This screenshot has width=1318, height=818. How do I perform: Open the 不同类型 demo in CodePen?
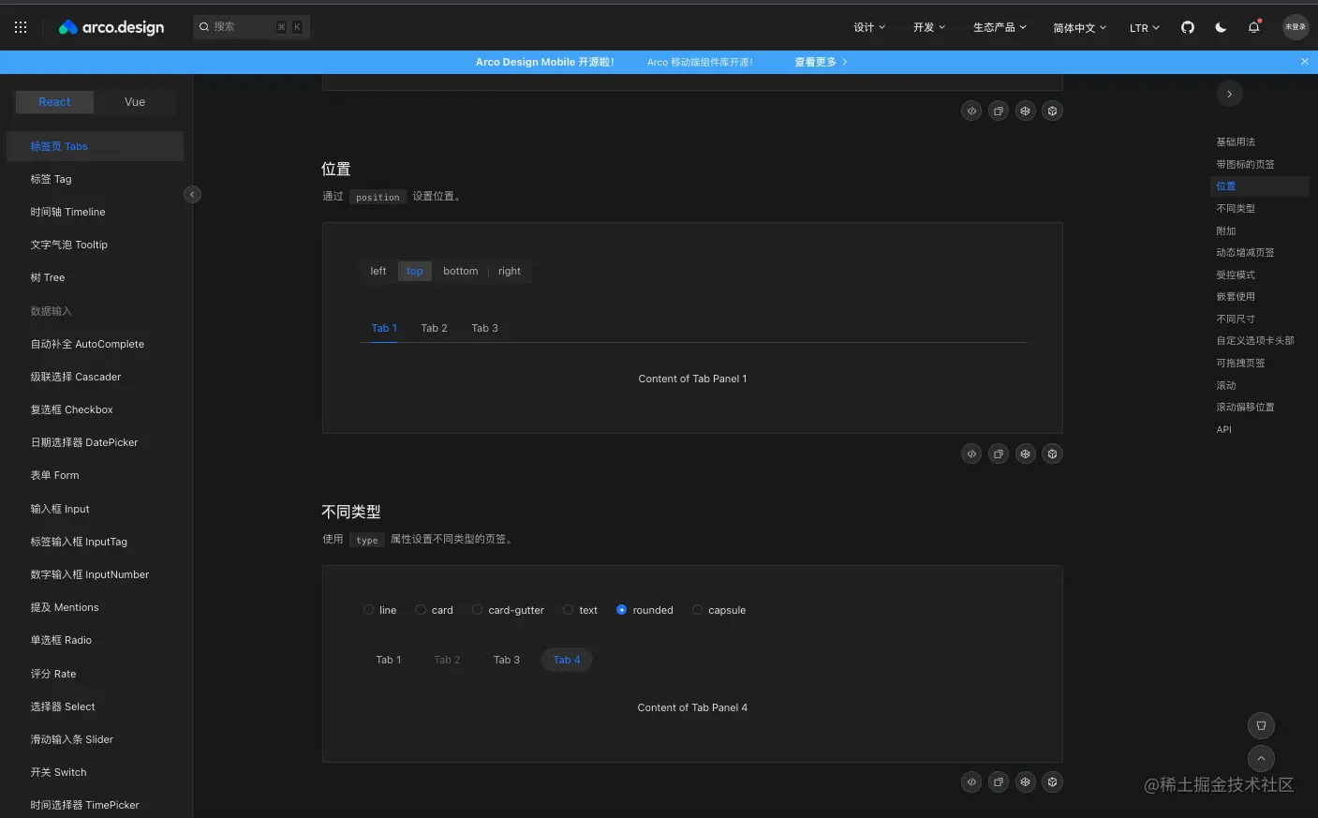1026,782
